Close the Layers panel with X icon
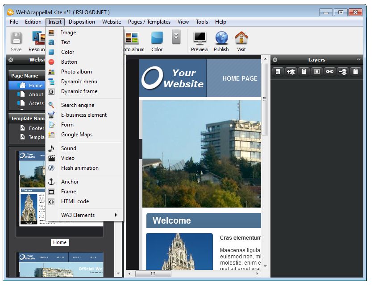Screen dimensions: 374x290 (x=275, y=60)
